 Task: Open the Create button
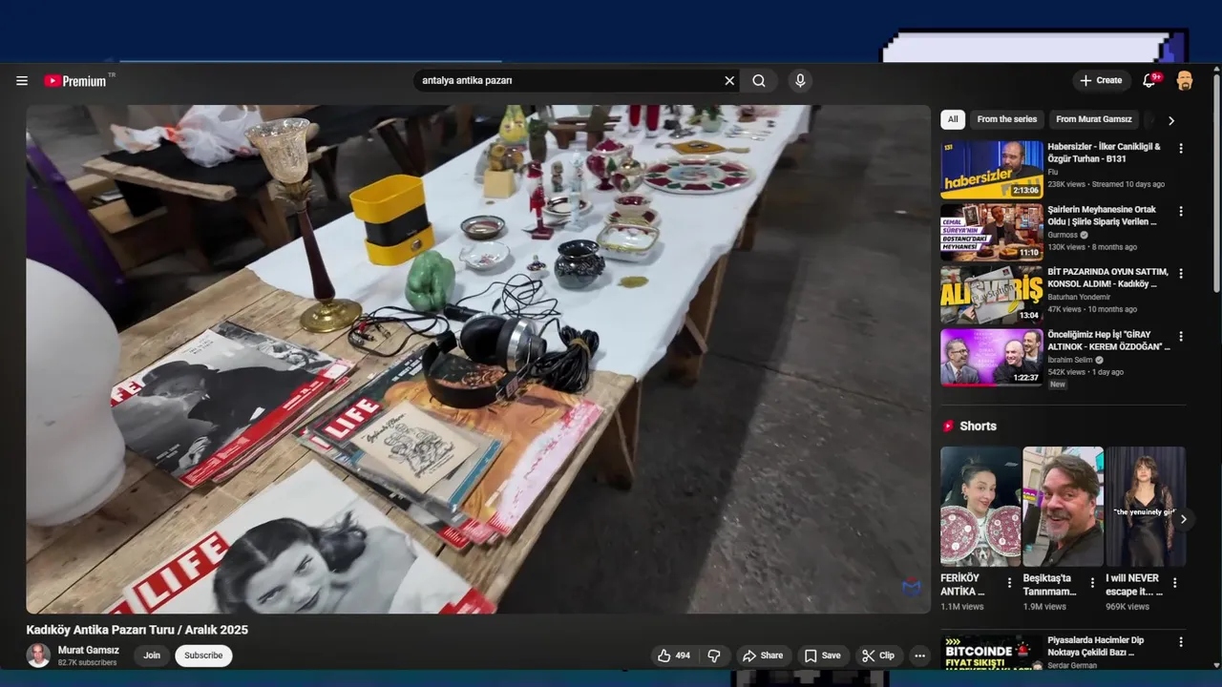(1102, 81)
